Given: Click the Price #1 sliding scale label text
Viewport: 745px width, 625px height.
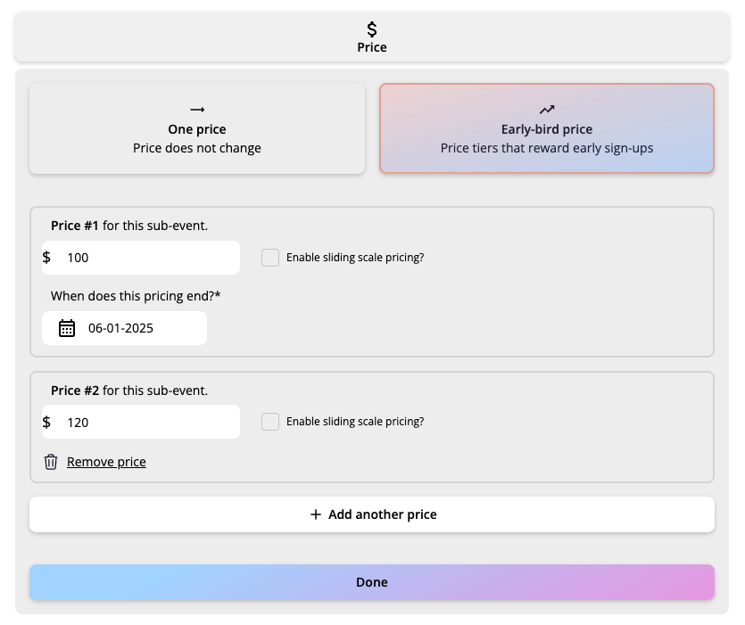Looking at the screenshot, I should [x=355, y=258].
